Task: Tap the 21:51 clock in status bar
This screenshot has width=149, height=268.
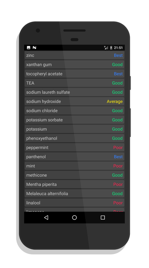Action: coord(118,48)
